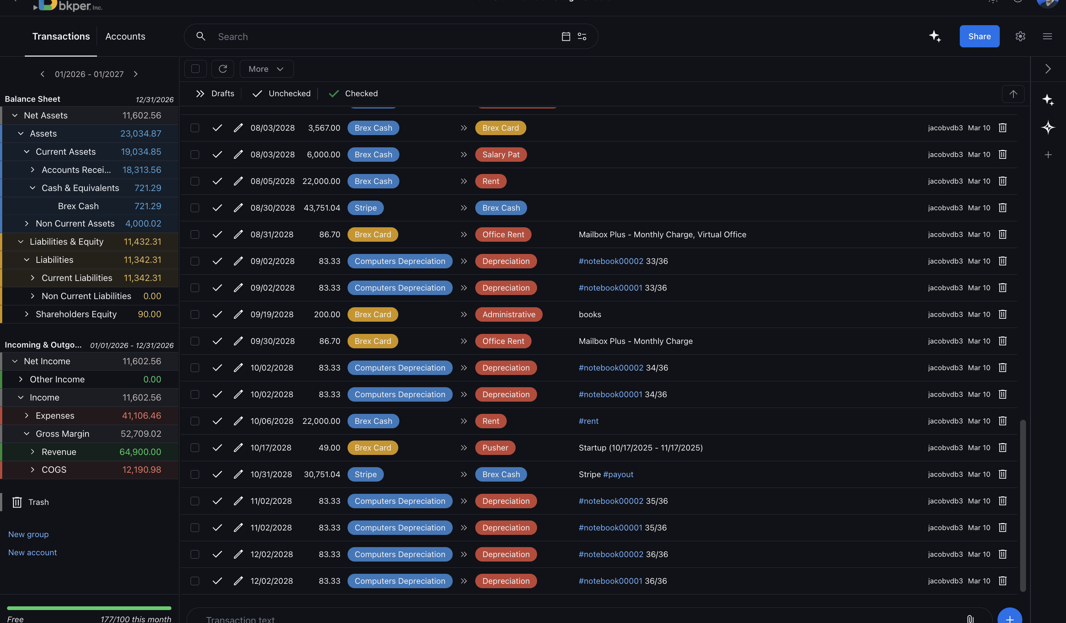
Task: Delete the 10/17/2028 Pusher transaction
Action: [x=1003, y=448]
